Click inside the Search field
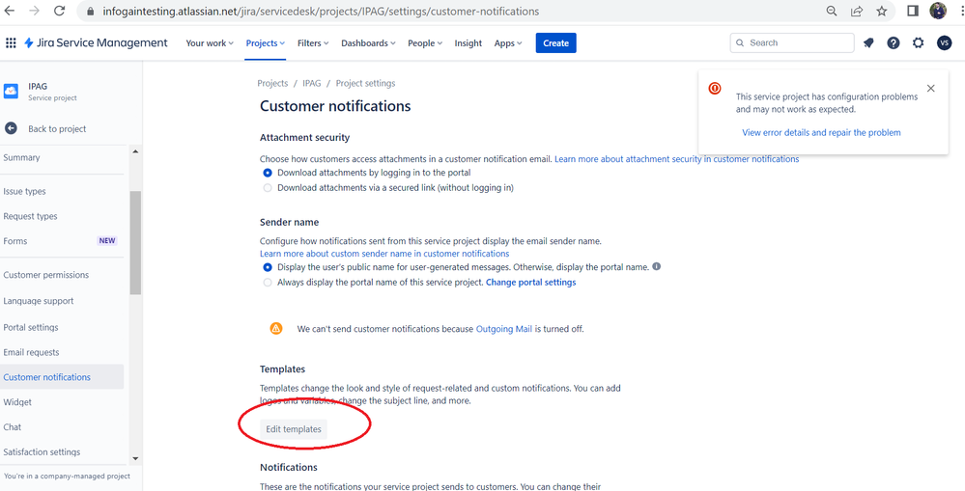Viewport: 965px width, 491px height. pyautogui.click(x=792, y=43)
